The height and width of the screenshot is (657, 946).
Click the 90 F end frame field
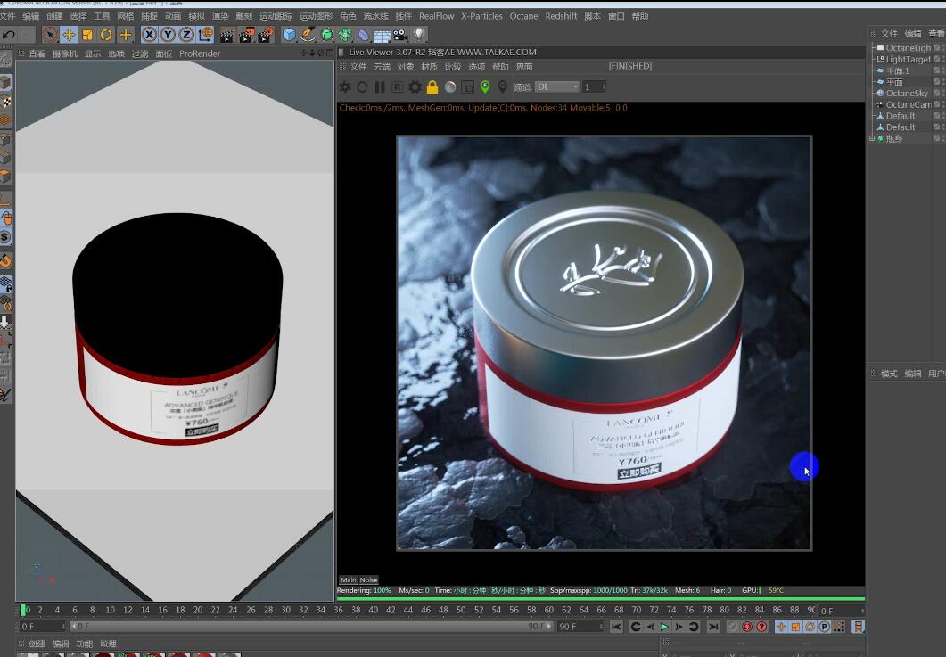(580, 627)
